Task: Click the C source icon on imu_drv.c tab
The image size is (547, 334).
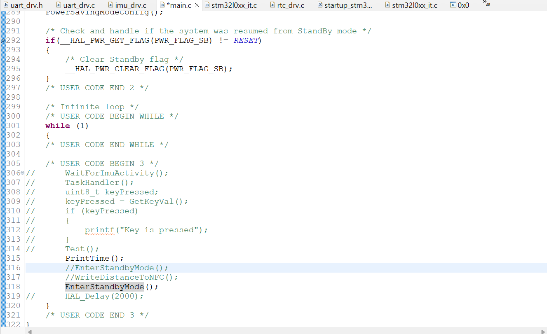Action: click(110, 5)
